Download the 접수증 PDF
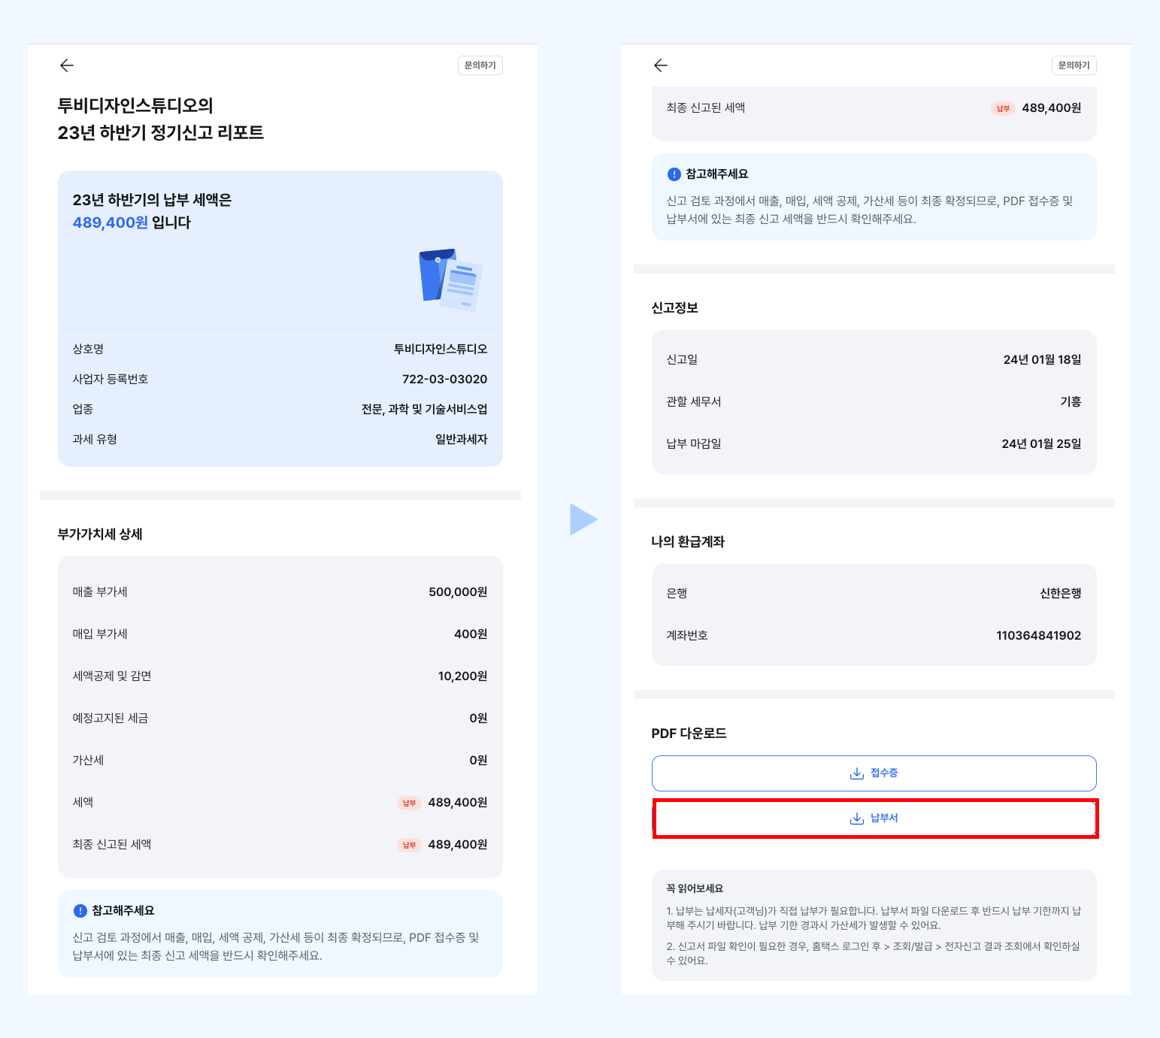1160x1038 pixels. (x=874, y=773)
